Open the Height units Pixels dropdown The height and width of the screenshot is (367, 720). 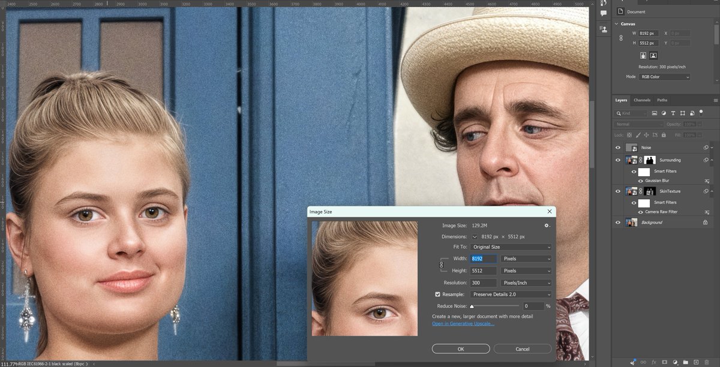[526, 271]
